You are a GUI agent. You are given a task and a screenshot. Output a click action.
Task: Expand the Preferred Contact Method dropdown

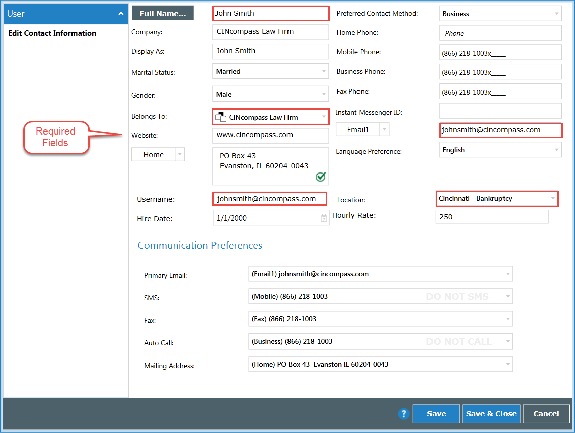tap(555, 13)
